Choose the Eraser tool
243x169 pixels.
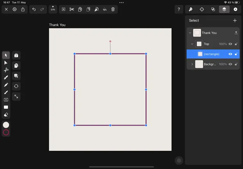[6, 115]
